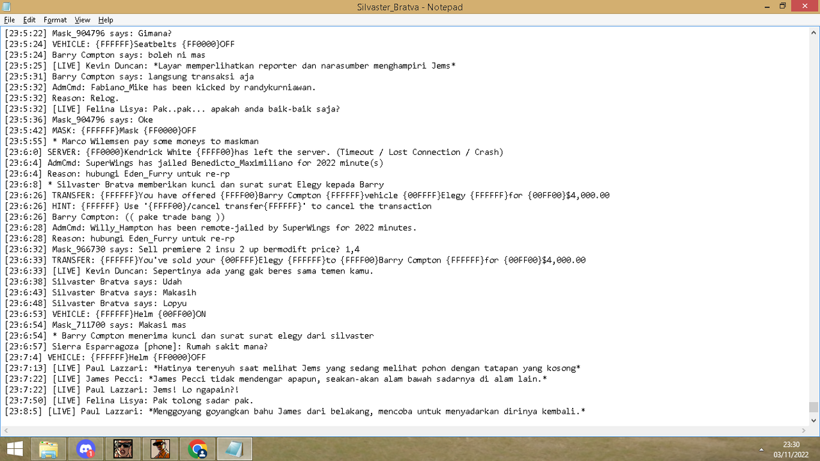Click the line 'Mask_904796 says: Gimana?'
This screenshot has width=820, height=461.
tap(88, 33)
